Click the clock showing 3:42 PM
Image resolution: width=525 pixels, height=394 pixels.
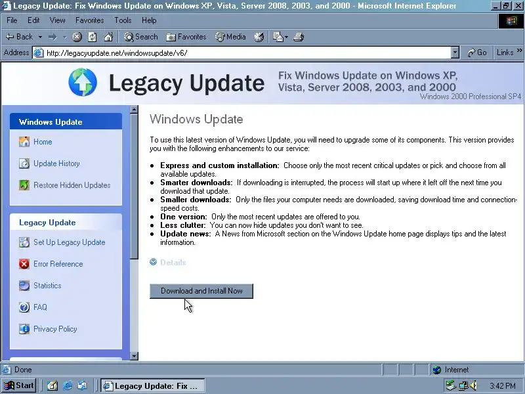pyautogui.click(x=502, y=386)
